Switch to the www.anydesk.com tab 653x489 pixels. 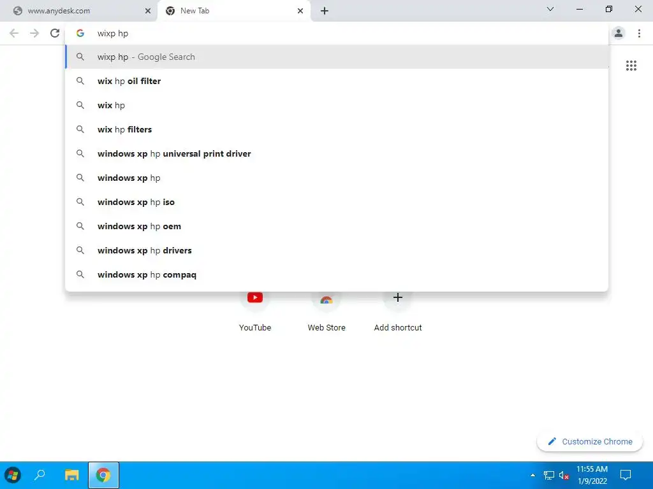(78, 11)
